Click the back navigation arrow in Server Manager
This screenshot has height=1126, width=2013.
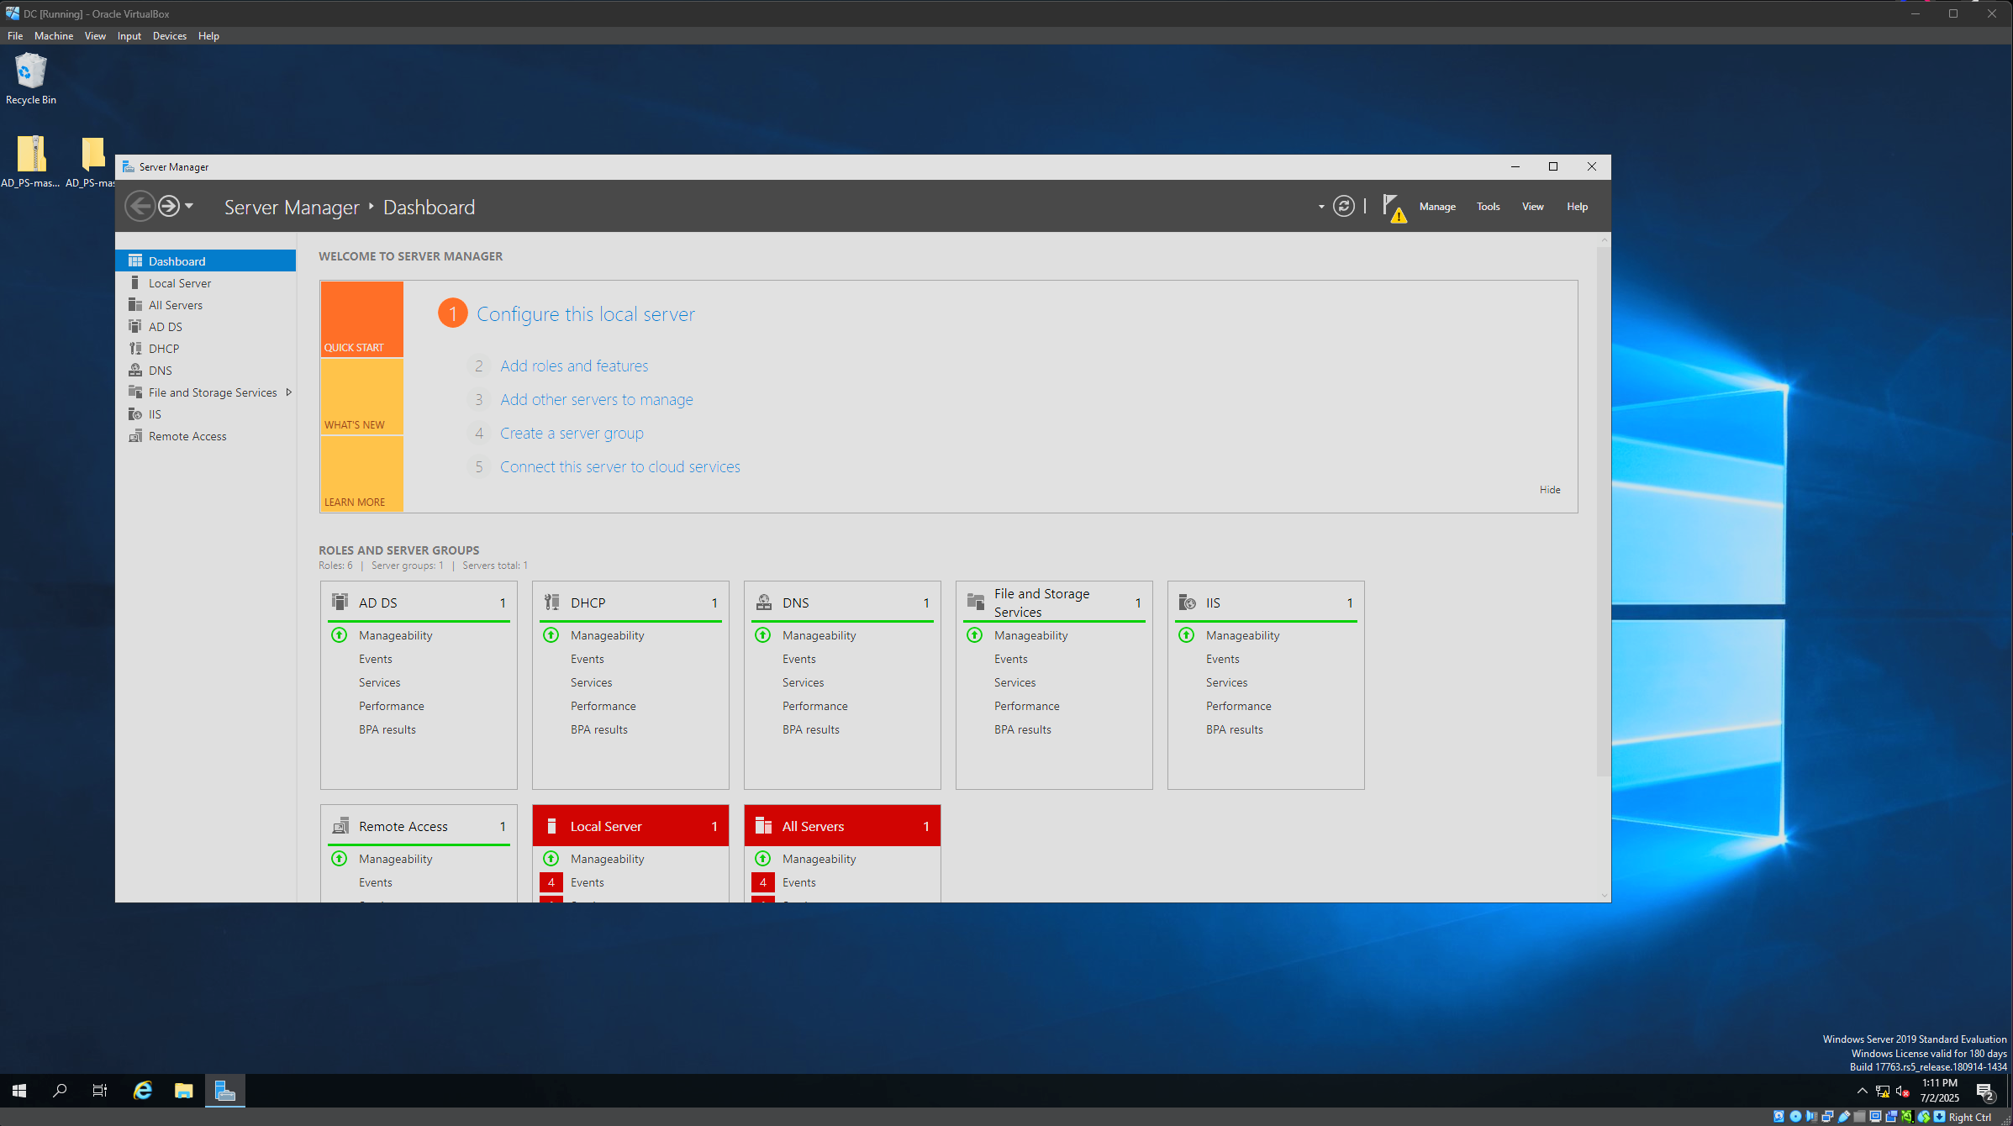tap(140, 206)
